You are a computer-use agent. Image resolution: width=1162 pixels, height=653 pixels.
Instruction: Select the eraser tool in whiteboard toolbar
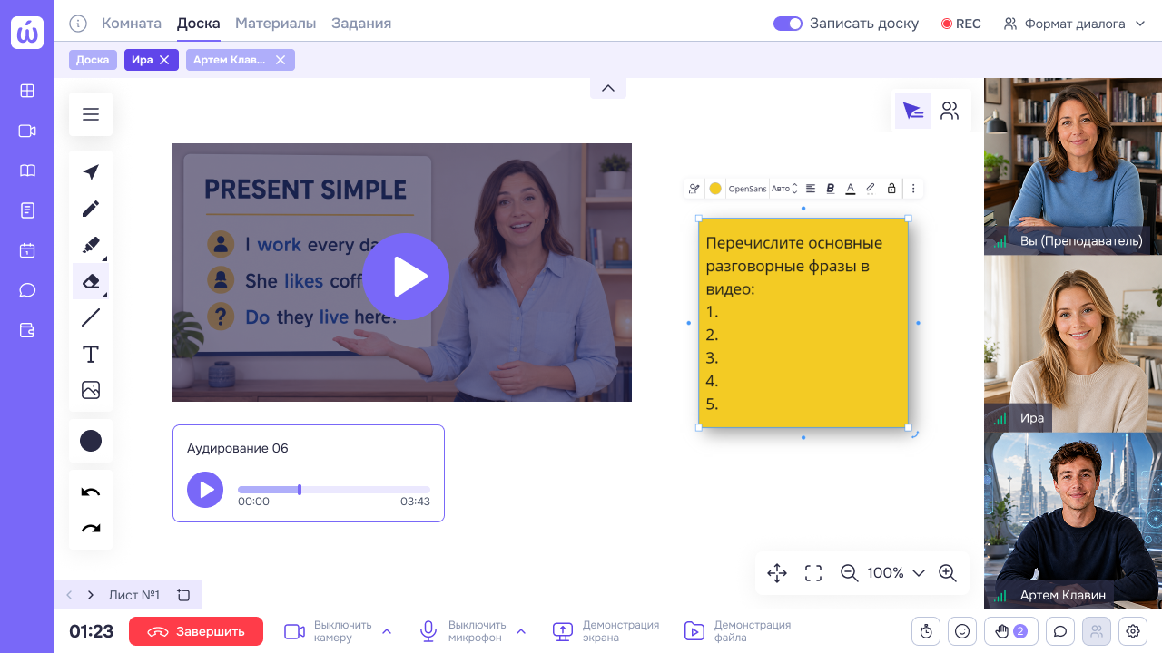coord(91,281)
